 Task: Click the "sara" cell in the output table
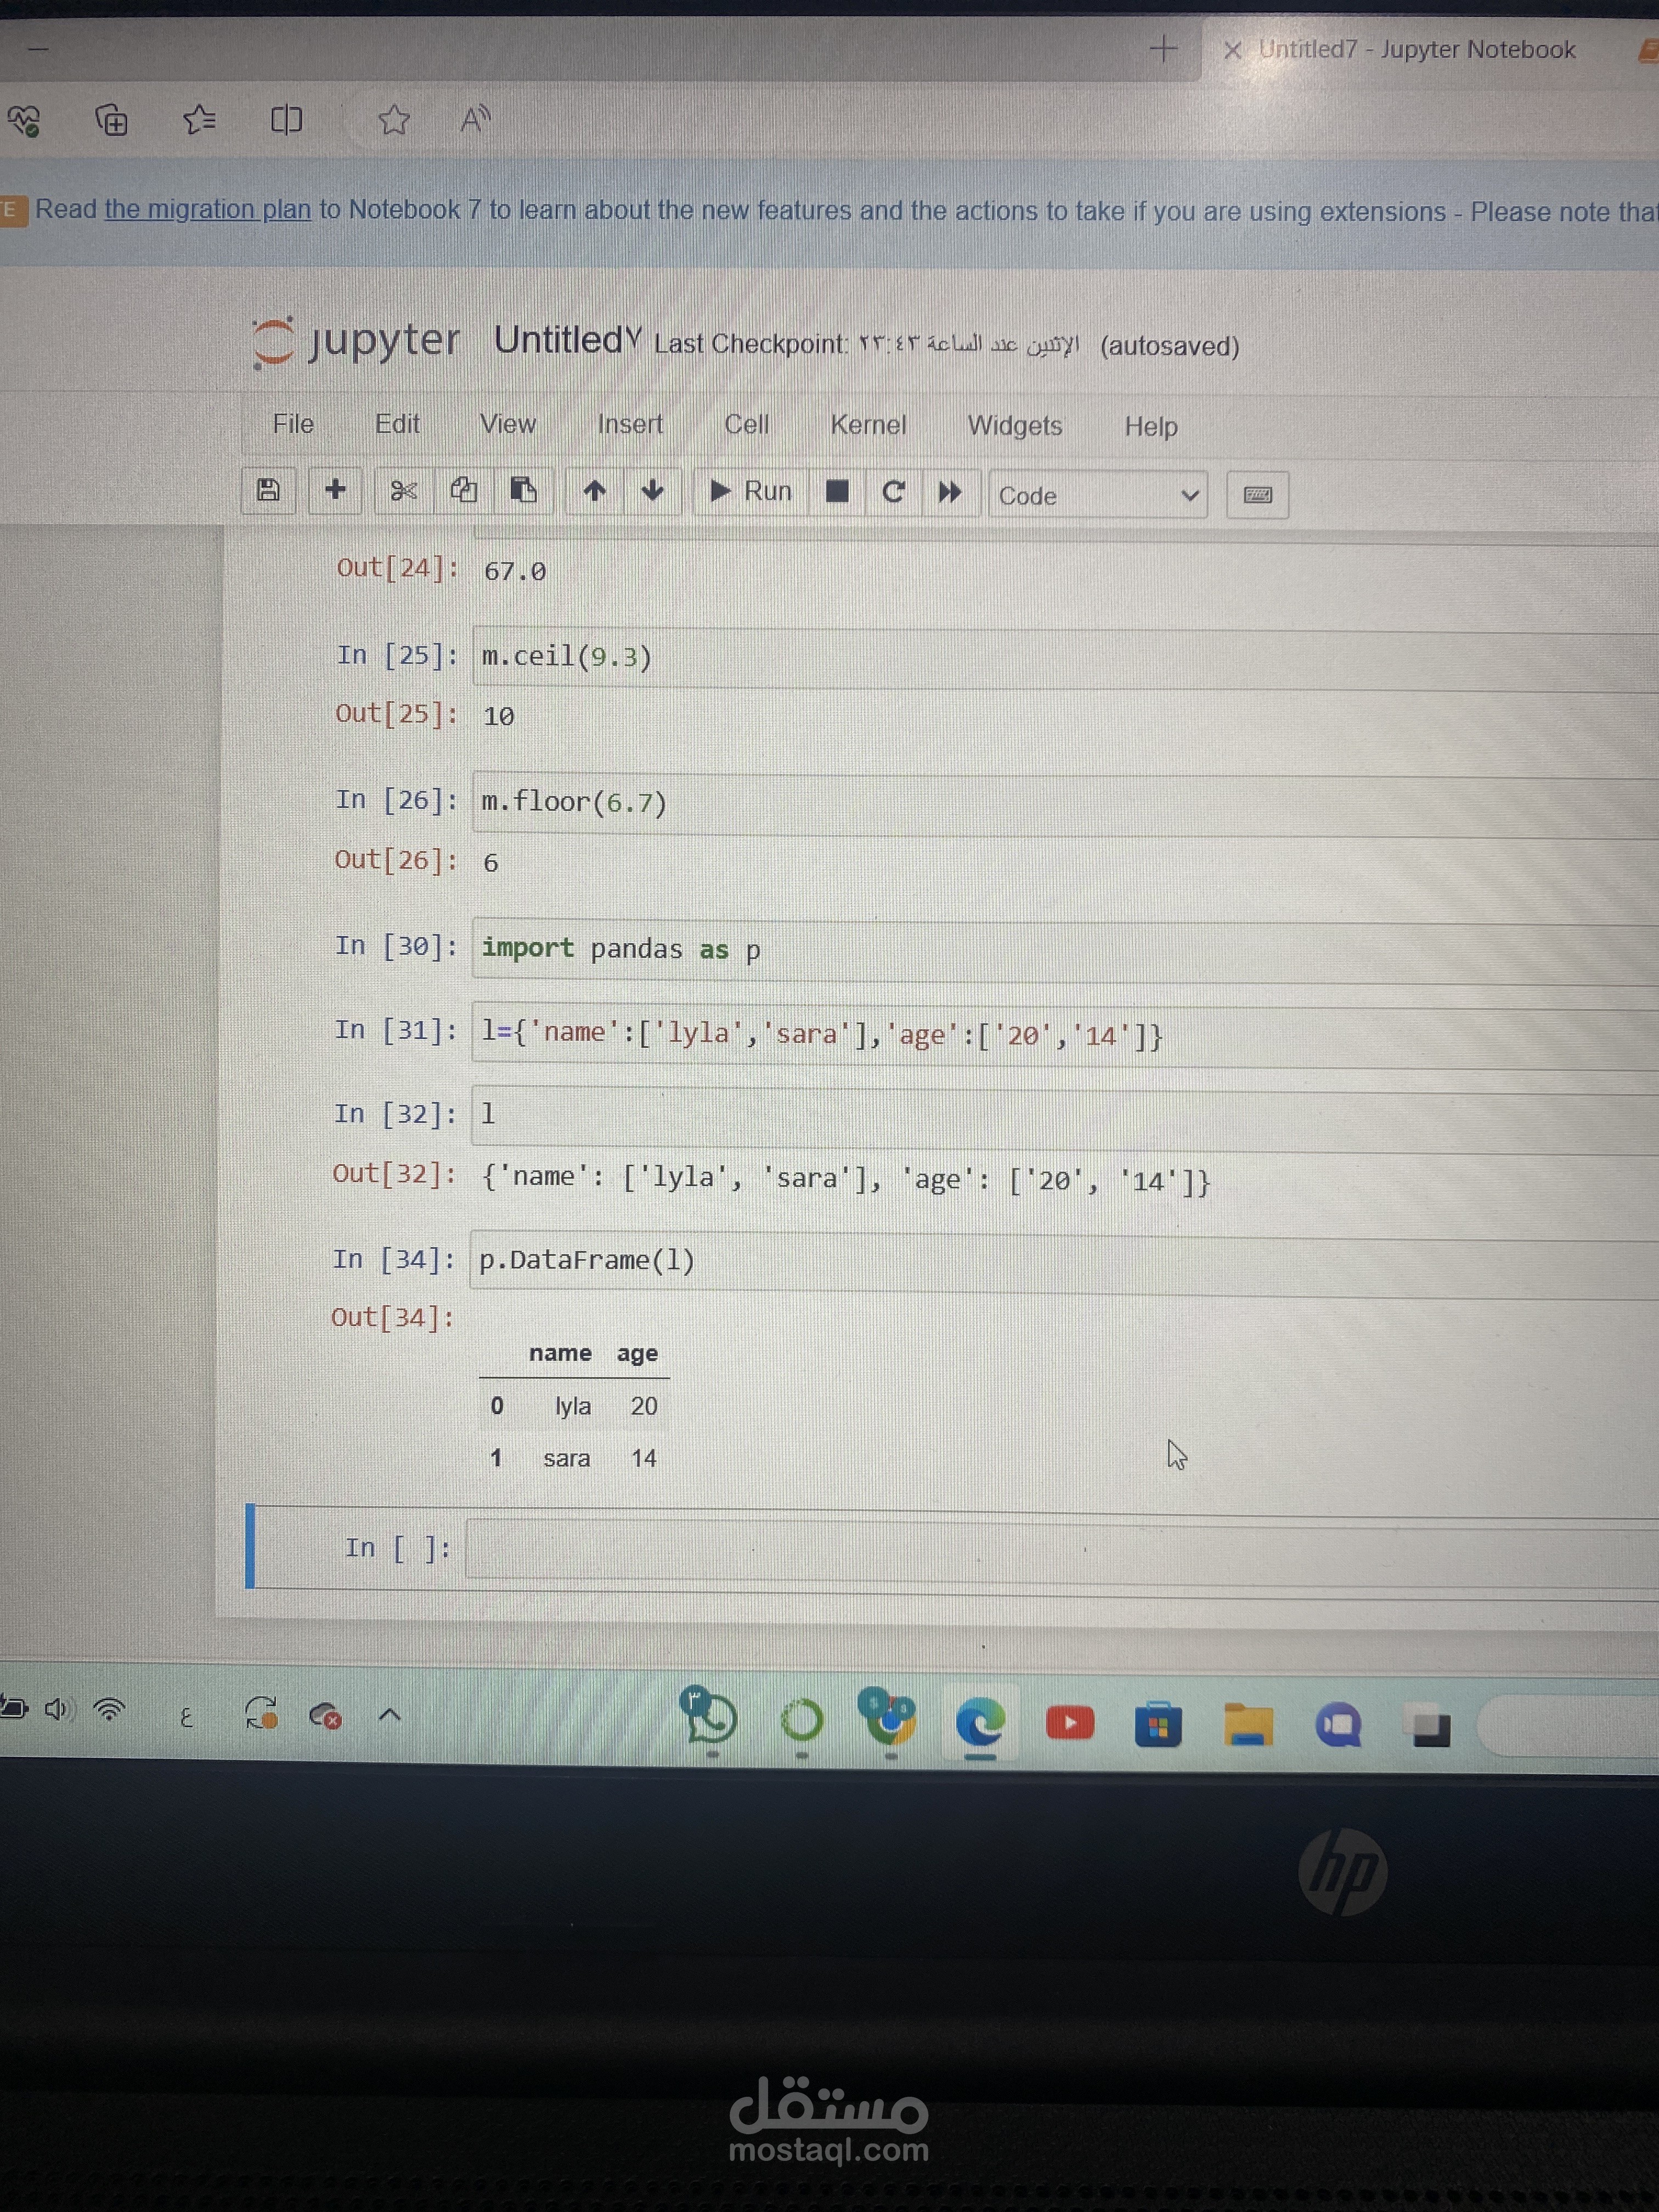click(567, 1458)
